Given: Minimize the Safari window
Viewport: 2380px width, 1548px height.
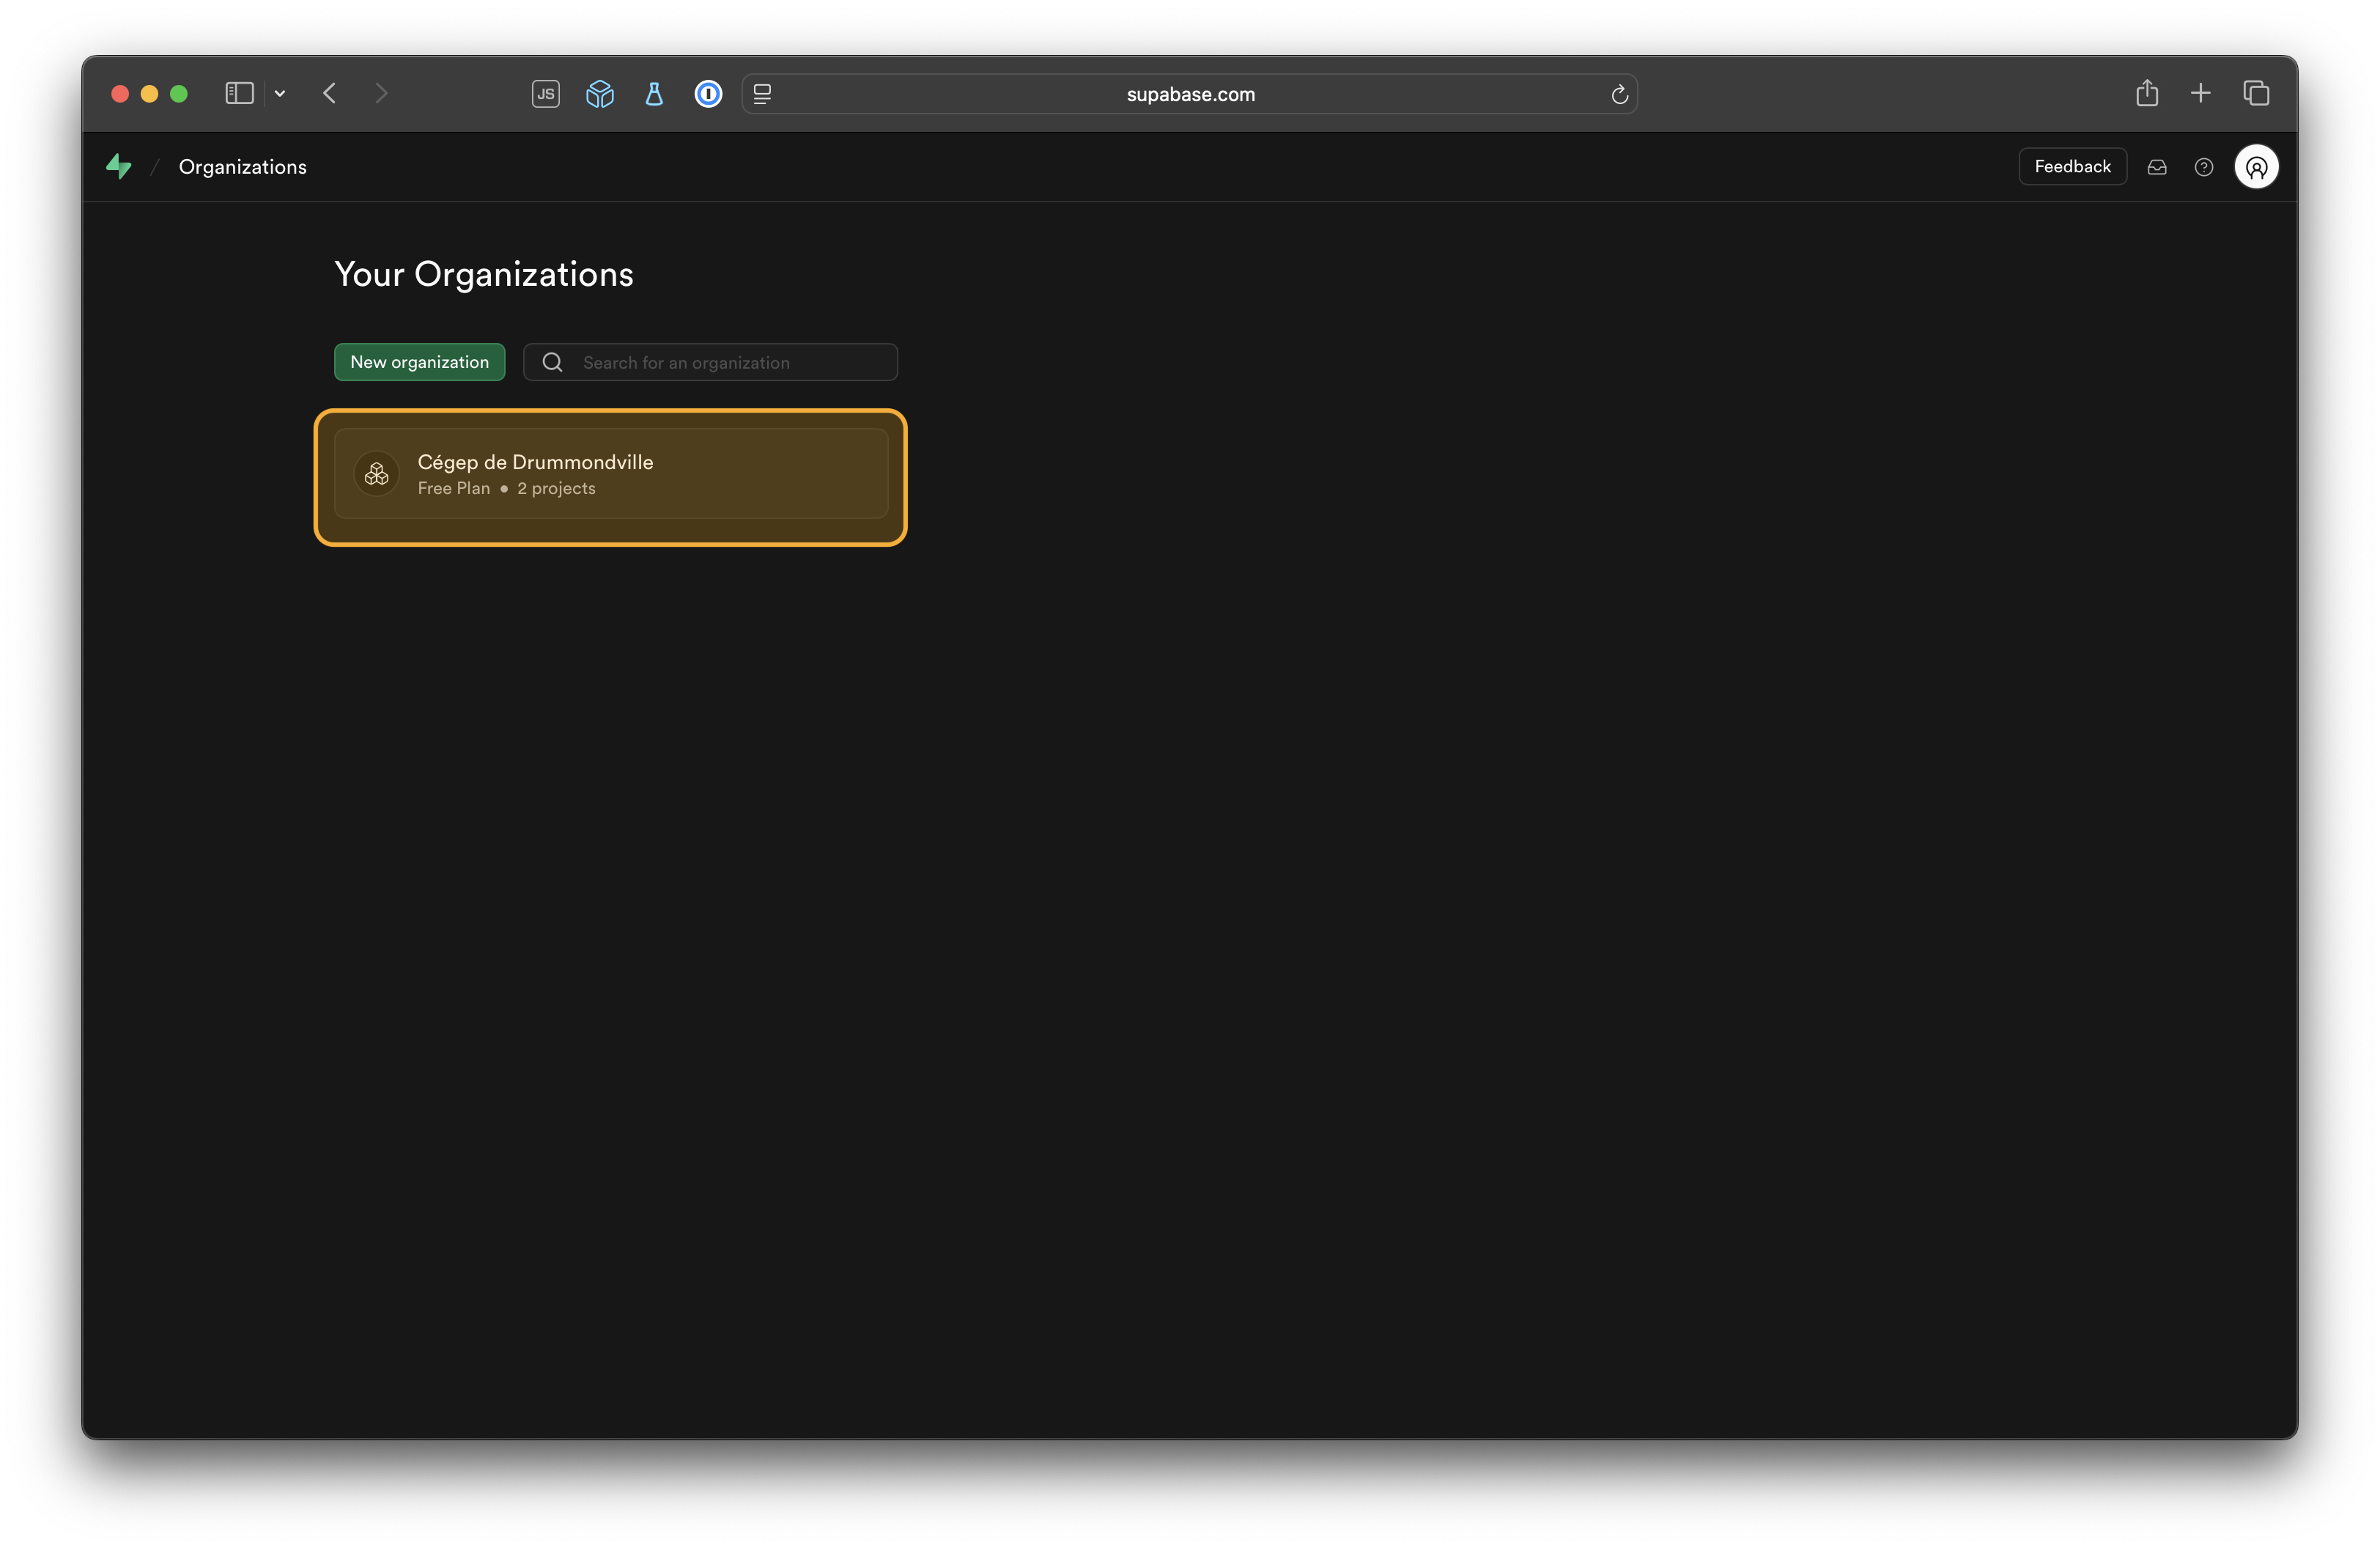Looking at the screenshot, I should coord(149,94).
